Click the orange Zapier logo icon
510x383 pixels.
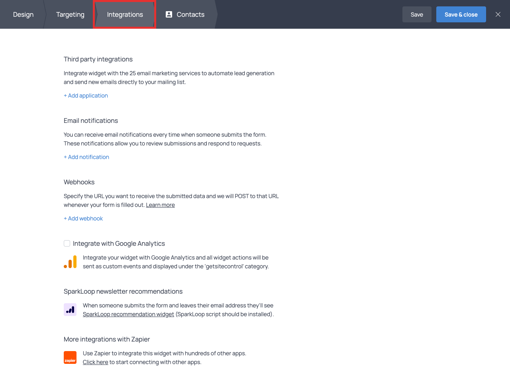tap(70, 357)
